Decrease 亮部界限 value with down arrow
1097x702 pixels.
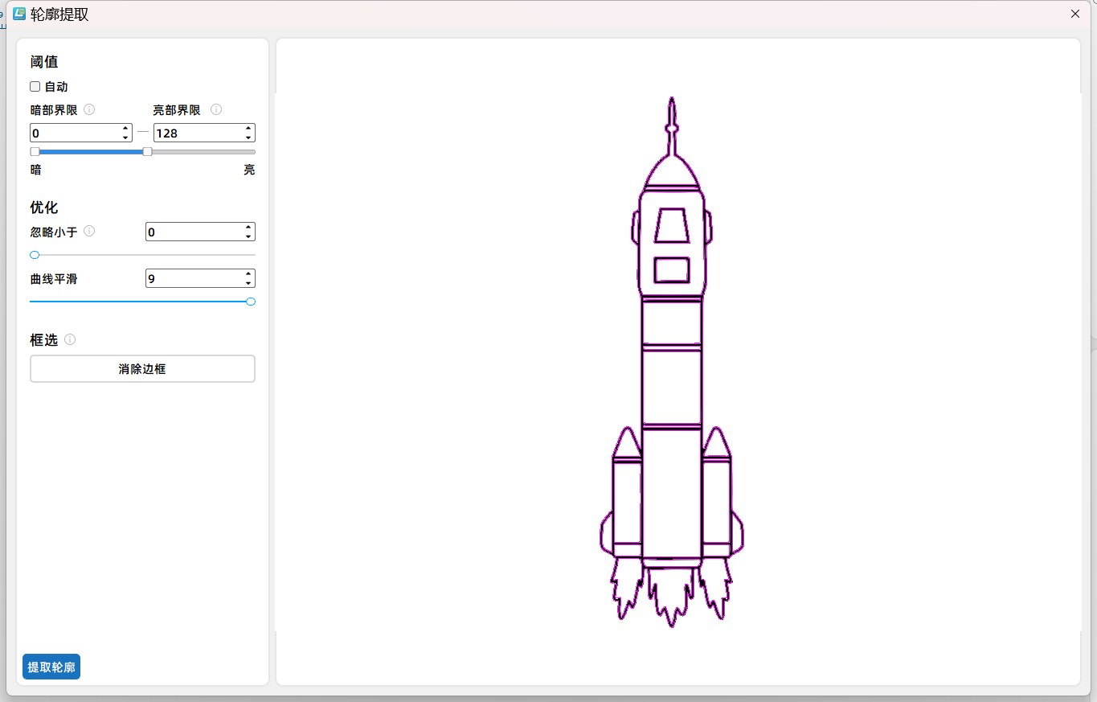pyautogui.click(x=248, y=138)
